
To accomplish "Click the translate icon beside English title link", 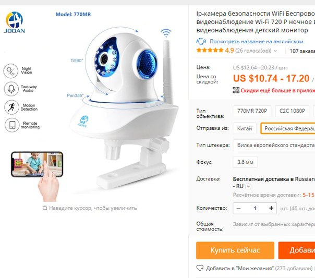I will pyautogui.click(x=201, y=41).
